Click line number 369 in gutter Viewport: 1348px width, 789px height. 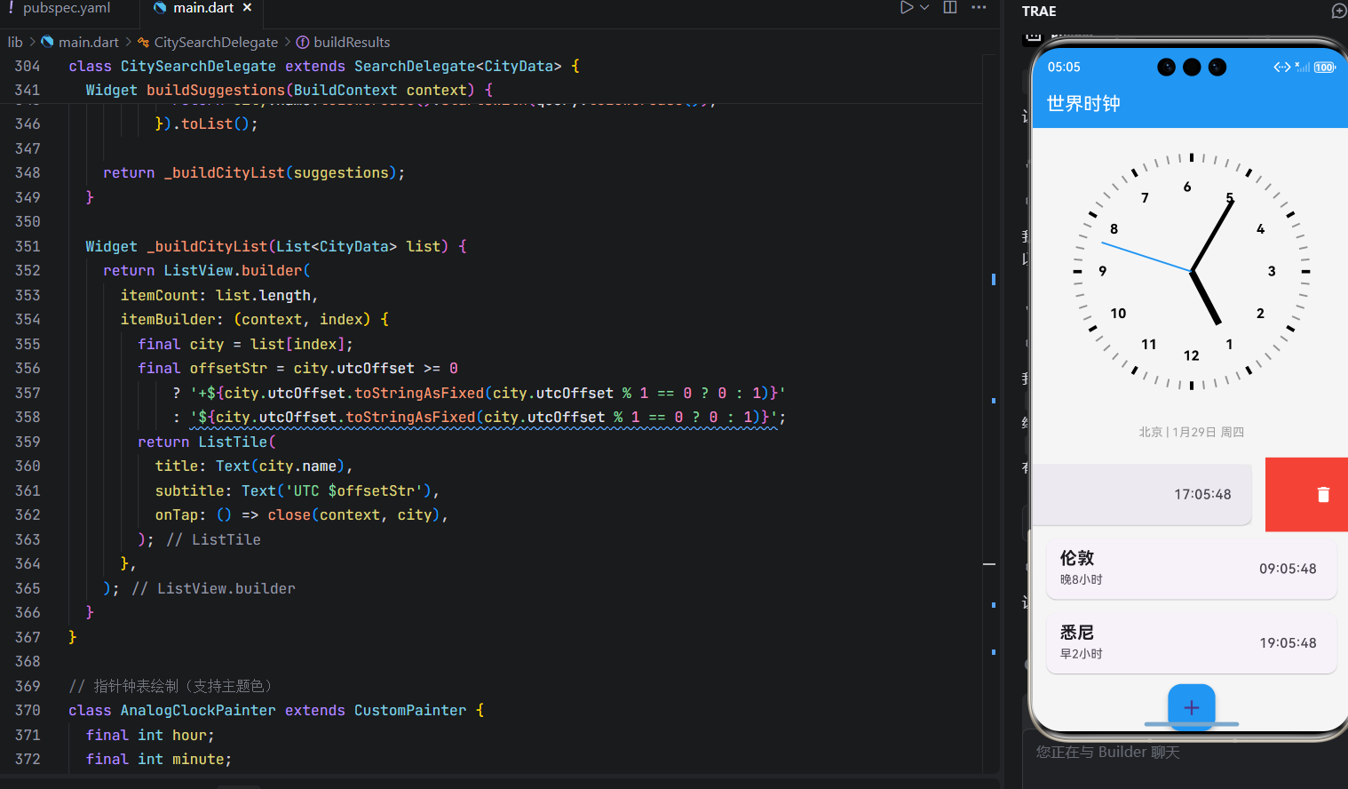(28, 686)
